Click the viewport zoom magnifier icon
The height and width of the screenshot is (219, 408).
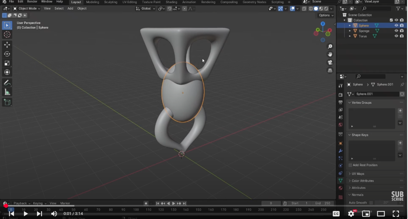(330, 47)
